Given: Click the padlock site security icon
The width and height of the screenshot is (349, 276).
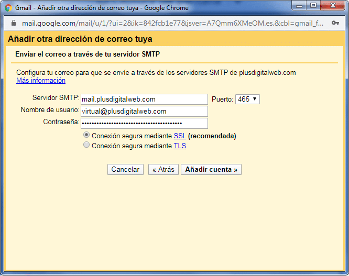Looking at the screenshot, I should [13, 24].
